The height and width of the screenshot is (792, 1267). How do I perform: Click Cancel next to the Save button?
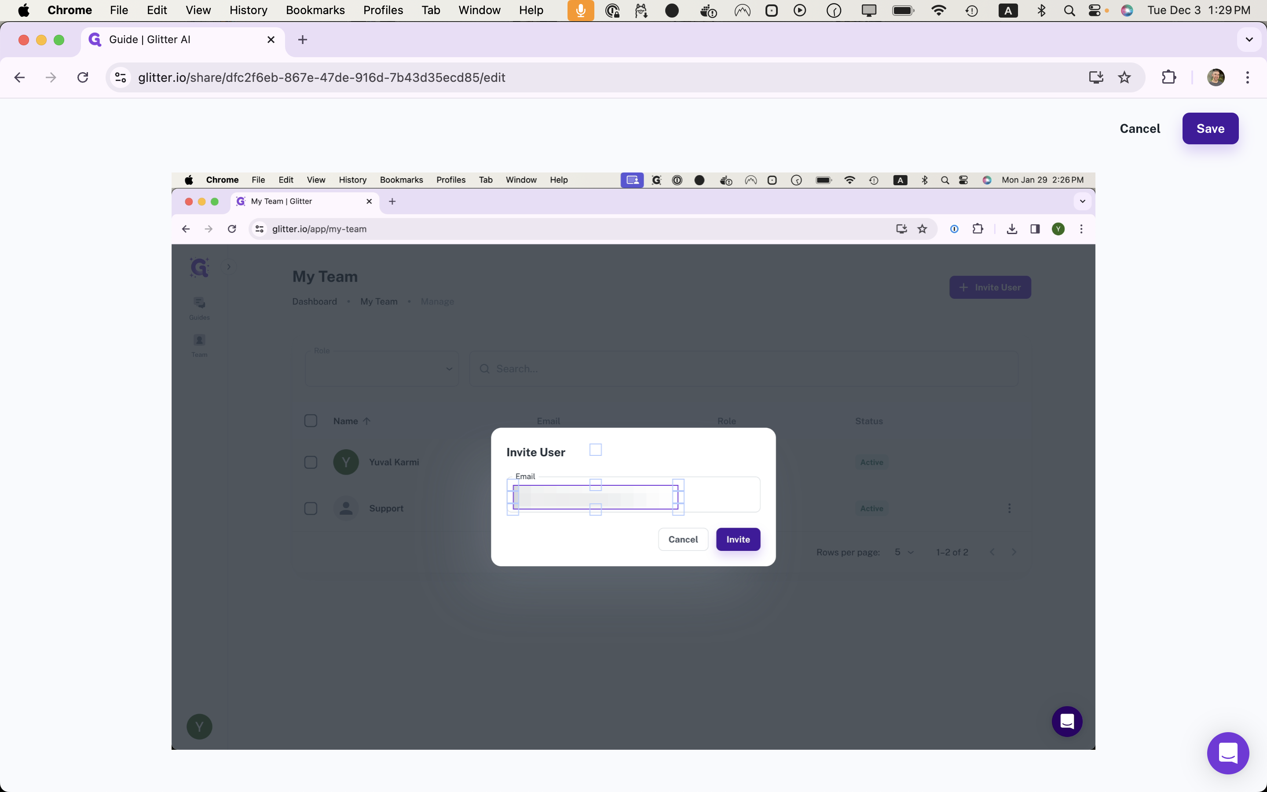[1139, 129]
